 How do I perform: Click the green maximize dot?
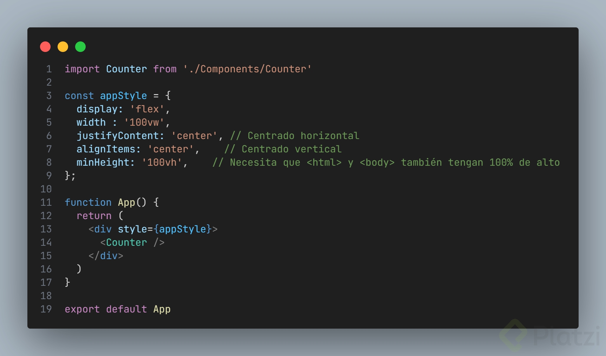tap(80, 47)
